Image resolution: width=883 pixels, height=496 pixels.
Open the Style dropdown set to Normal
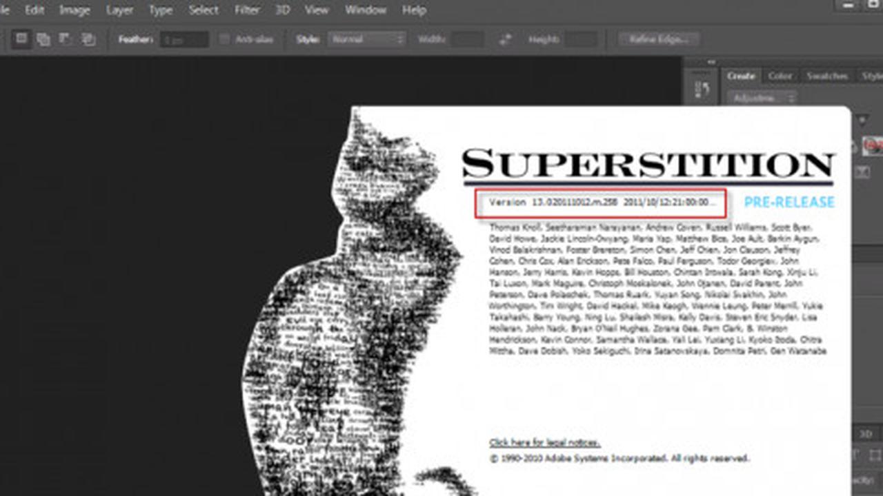point(367,39)
